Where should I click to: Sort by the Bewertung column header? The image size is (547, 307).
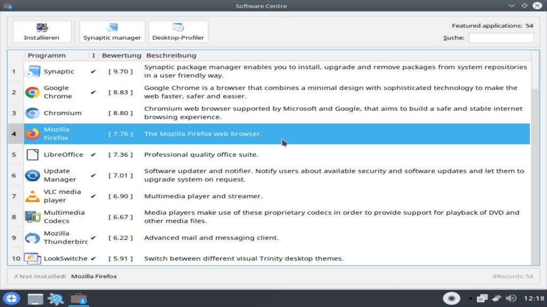121,55
